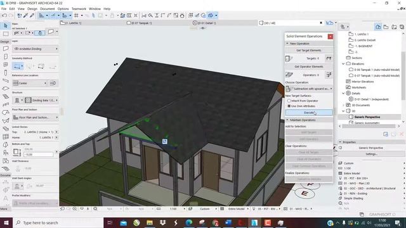Click the select-operators icon beside Operators: 0
The height and width of the screenshot is (228, 406).
pos(329,75)
